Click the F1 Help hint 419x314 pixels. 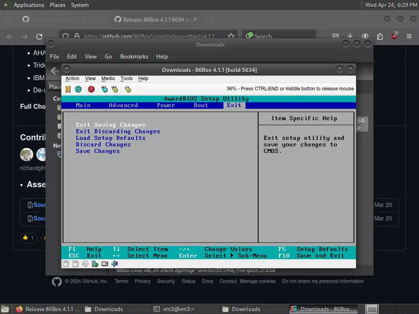85,249
